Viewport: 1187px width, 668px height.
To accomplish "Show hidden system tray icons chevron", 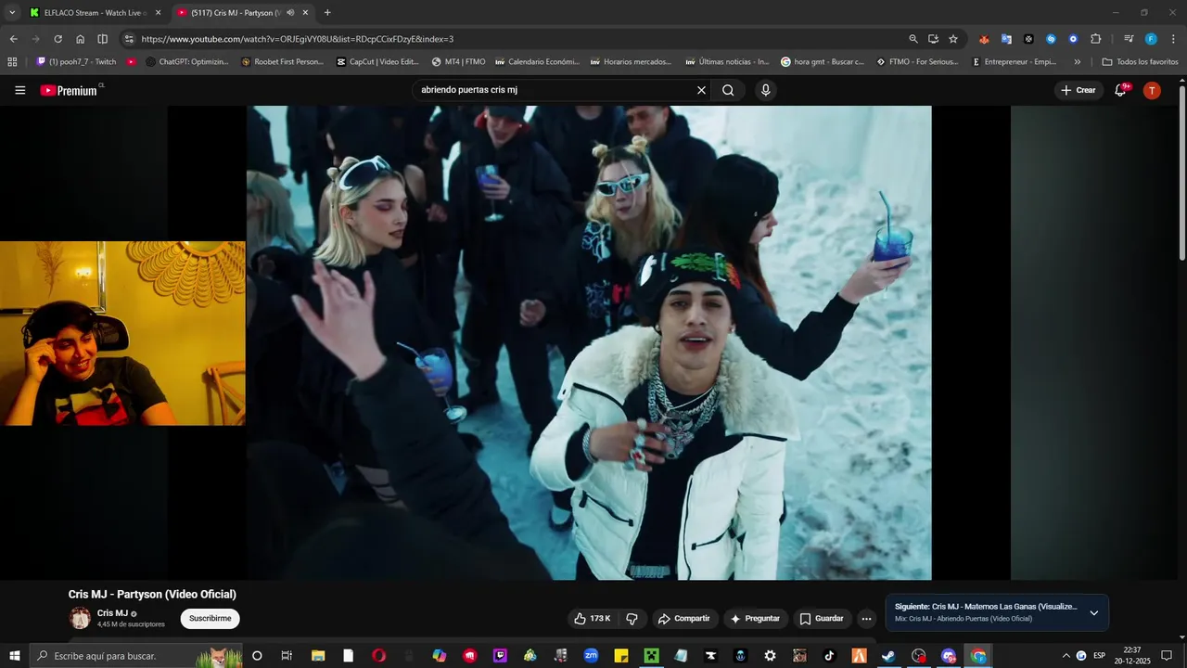I will pos(1066,656).
